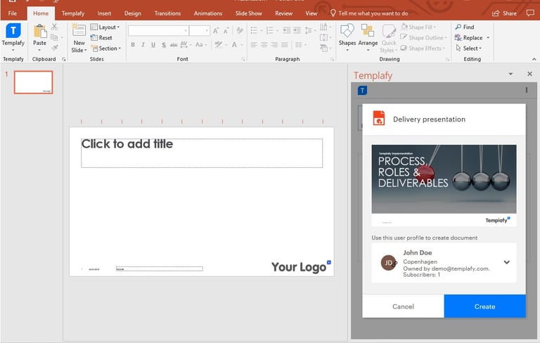The height and width of the screenshot is (343, 540).
Task: Open Shape Fill dropdown
Action: click(418, 27)
